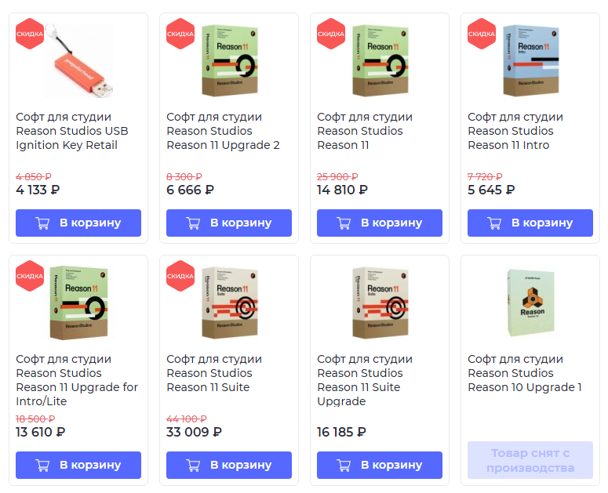Click the discontinued product button
Screen dimensions: 608x493
coord(530,461)
